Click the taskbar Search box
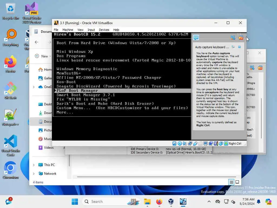Viewport: 277px width, 208px height. [x=111, y=201]
